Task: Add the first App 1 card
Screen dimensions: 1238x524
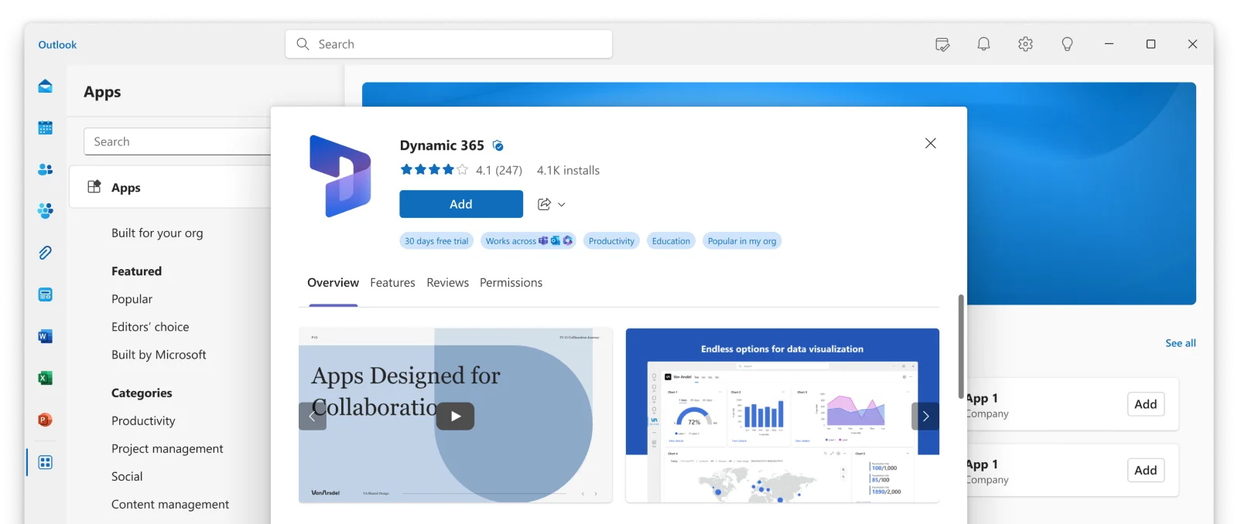Action: pos(1145,404)
